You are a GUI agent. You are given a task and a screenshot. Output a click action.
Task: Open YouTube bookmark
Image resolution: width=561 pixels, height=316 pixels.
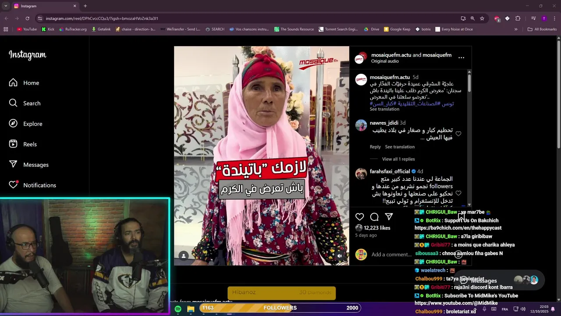(27, 29)
